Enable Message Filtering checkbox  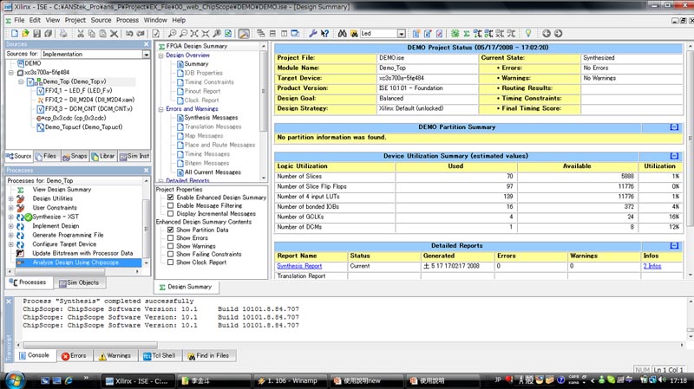tap(170, 205)
